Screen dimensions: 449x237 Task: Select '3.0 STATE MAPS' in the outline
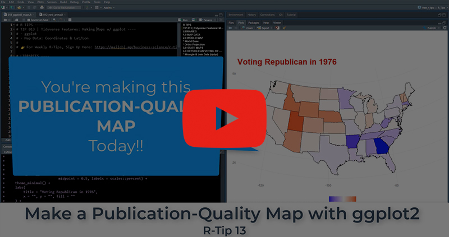coord(193,48)
